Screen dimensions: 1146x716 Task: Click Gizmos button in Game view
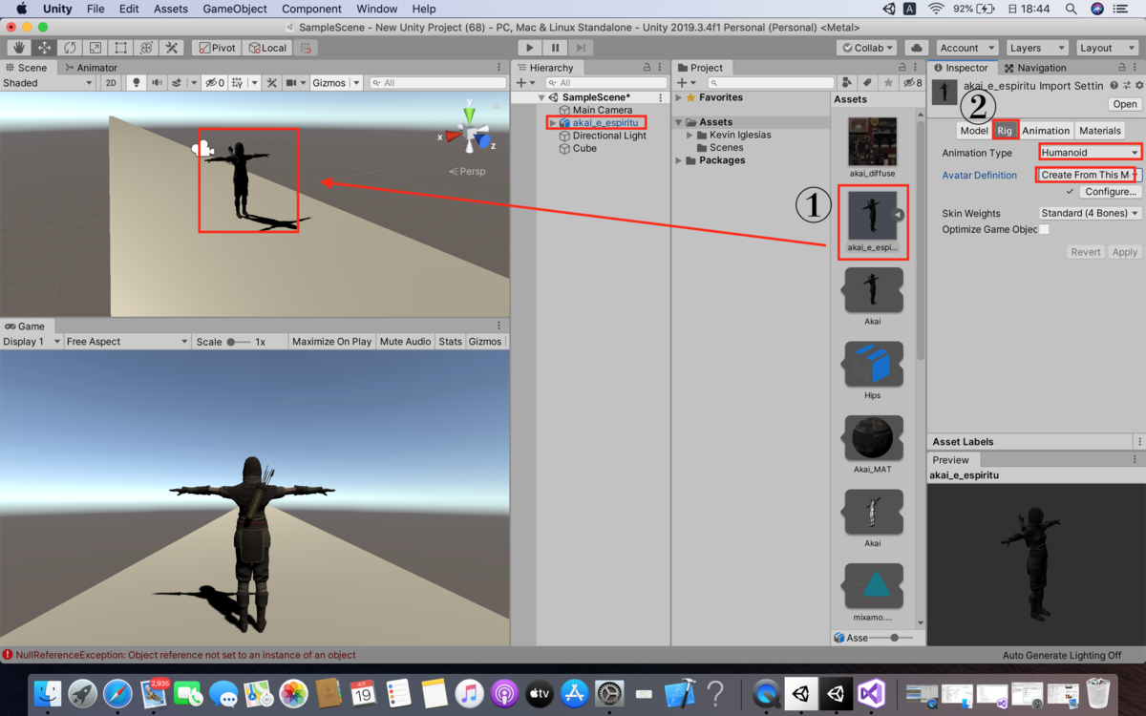pyautogui.click(x=485, y=342)
